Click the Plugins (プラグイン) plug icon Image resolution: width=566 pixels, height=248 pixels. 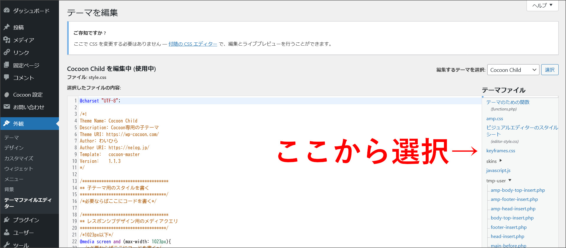[x=6, y=220]
